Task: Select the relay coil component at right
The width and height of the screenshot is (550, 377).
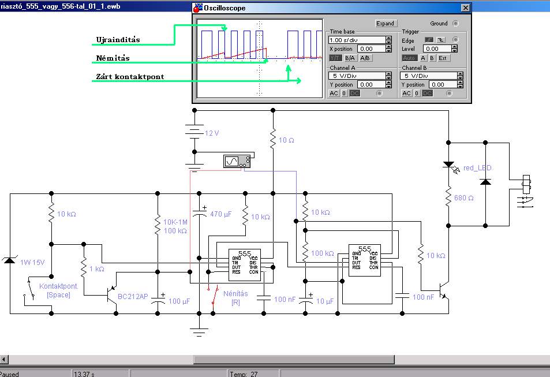Action: [526, 184]
